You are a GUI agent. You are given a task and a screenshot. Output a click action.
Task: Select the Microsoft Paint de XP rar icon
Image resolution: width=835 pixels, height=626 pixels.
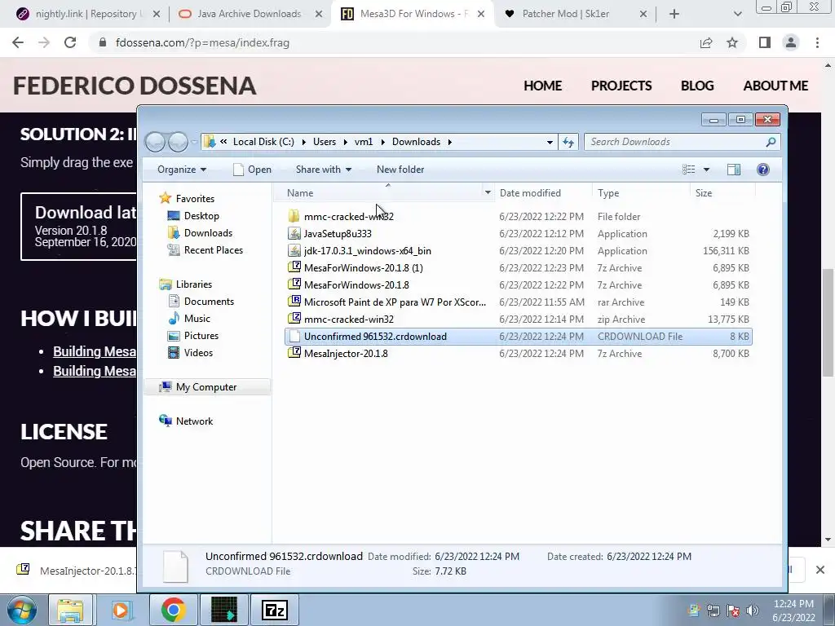pyautogui.click(x=294, y=302)
